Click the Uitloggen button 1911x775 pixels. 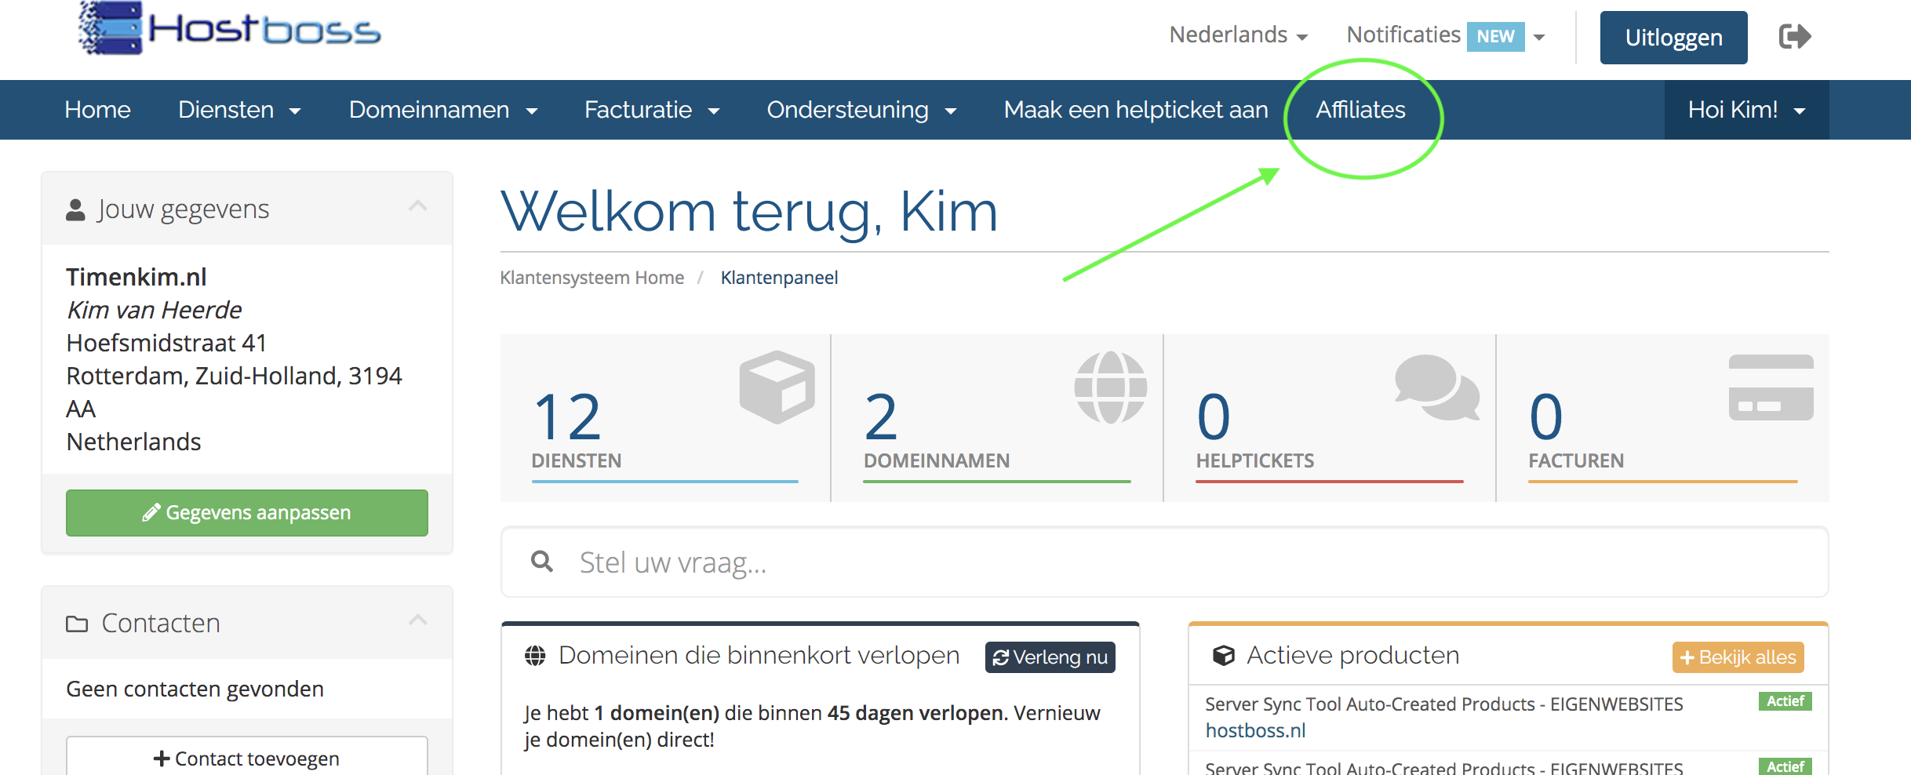(x=1673, y=38)
